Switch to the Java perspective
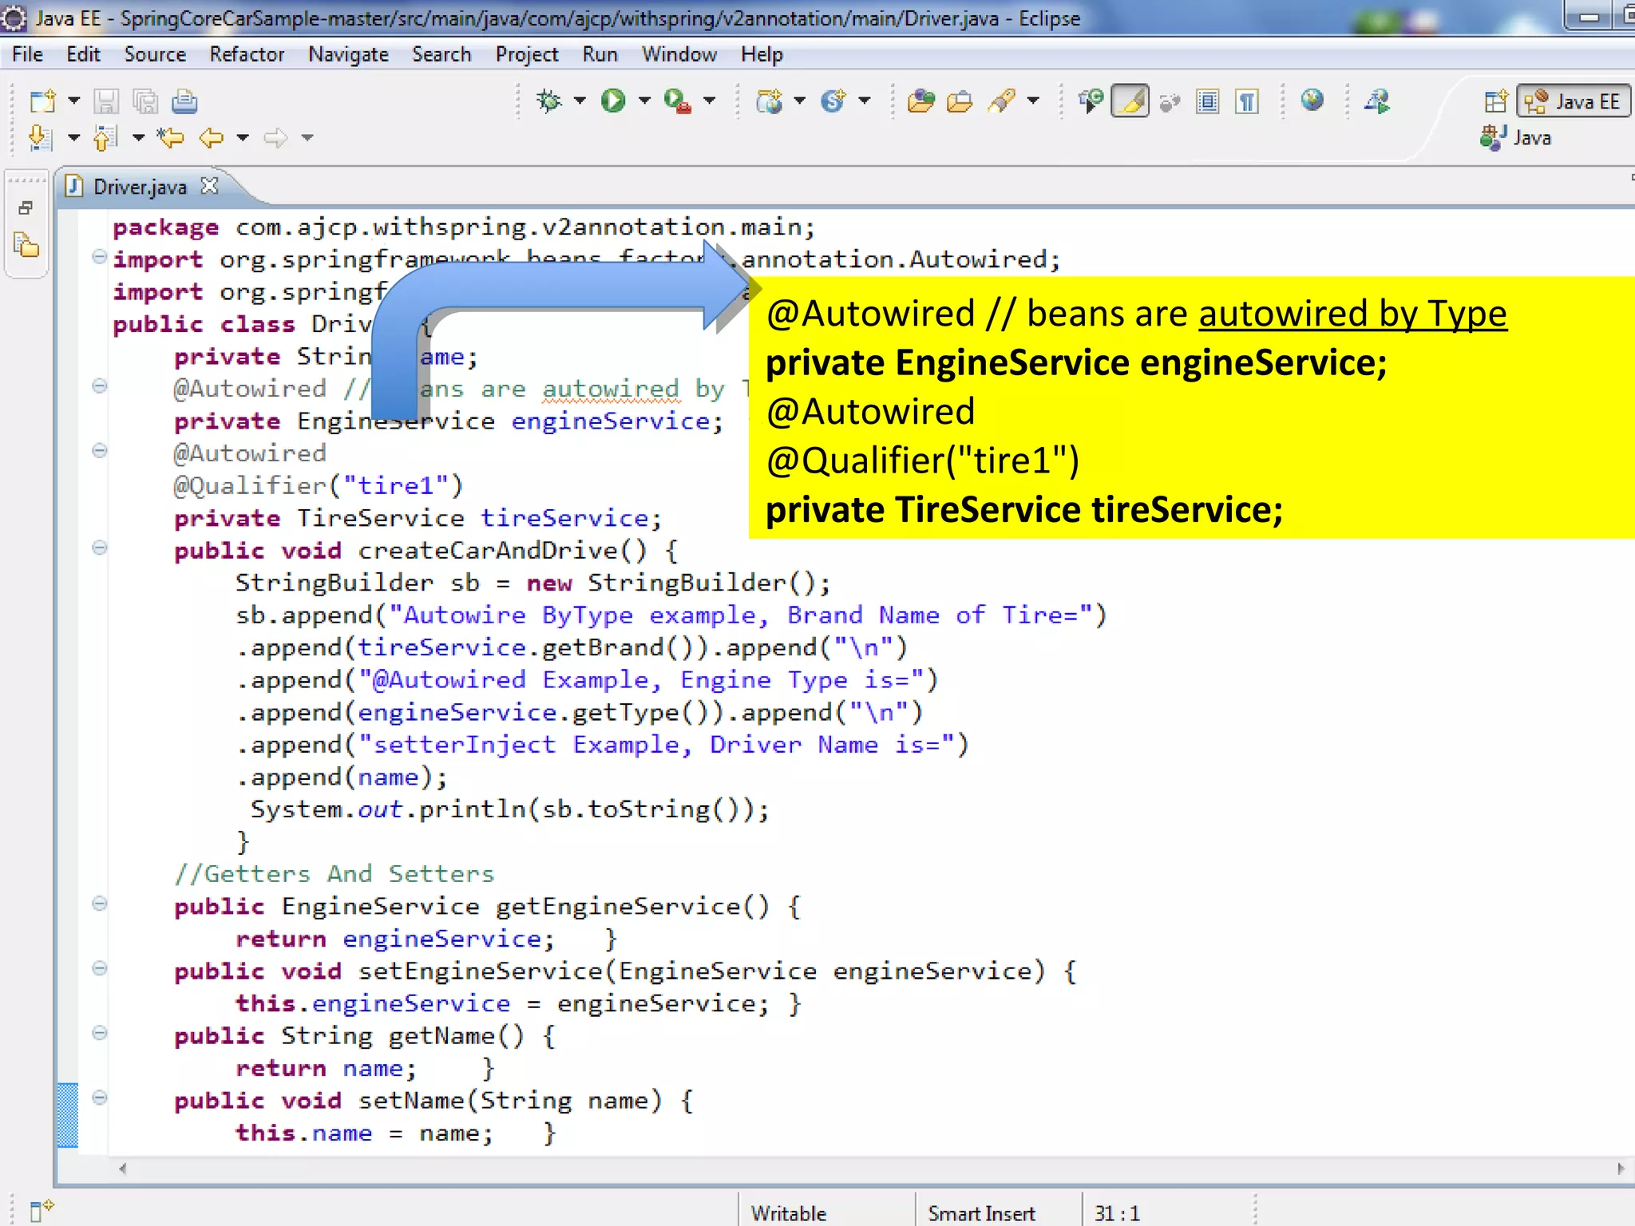 [x=1517, y=138]
